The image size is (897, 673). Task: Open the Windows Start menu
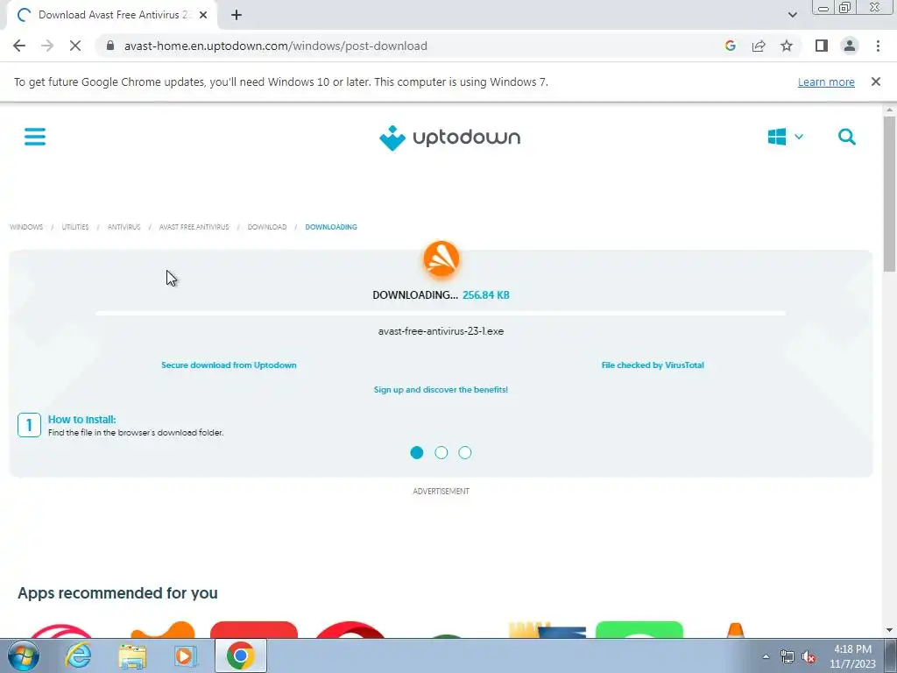pos(24,655)
